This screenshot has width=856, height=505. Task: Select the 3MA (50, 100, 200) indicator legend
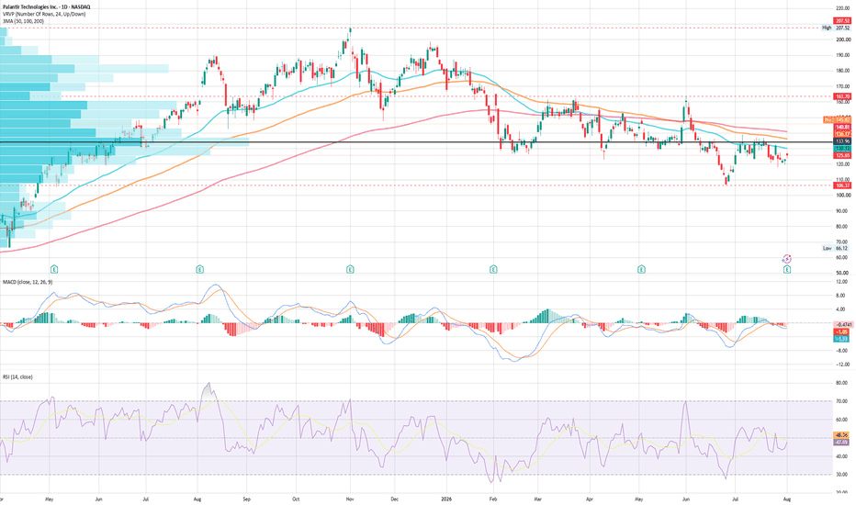tap(23, 21)
